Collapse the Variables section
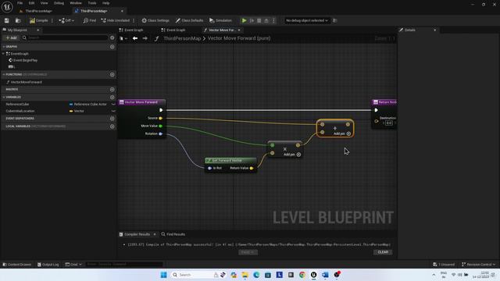 tap(4, 97)
